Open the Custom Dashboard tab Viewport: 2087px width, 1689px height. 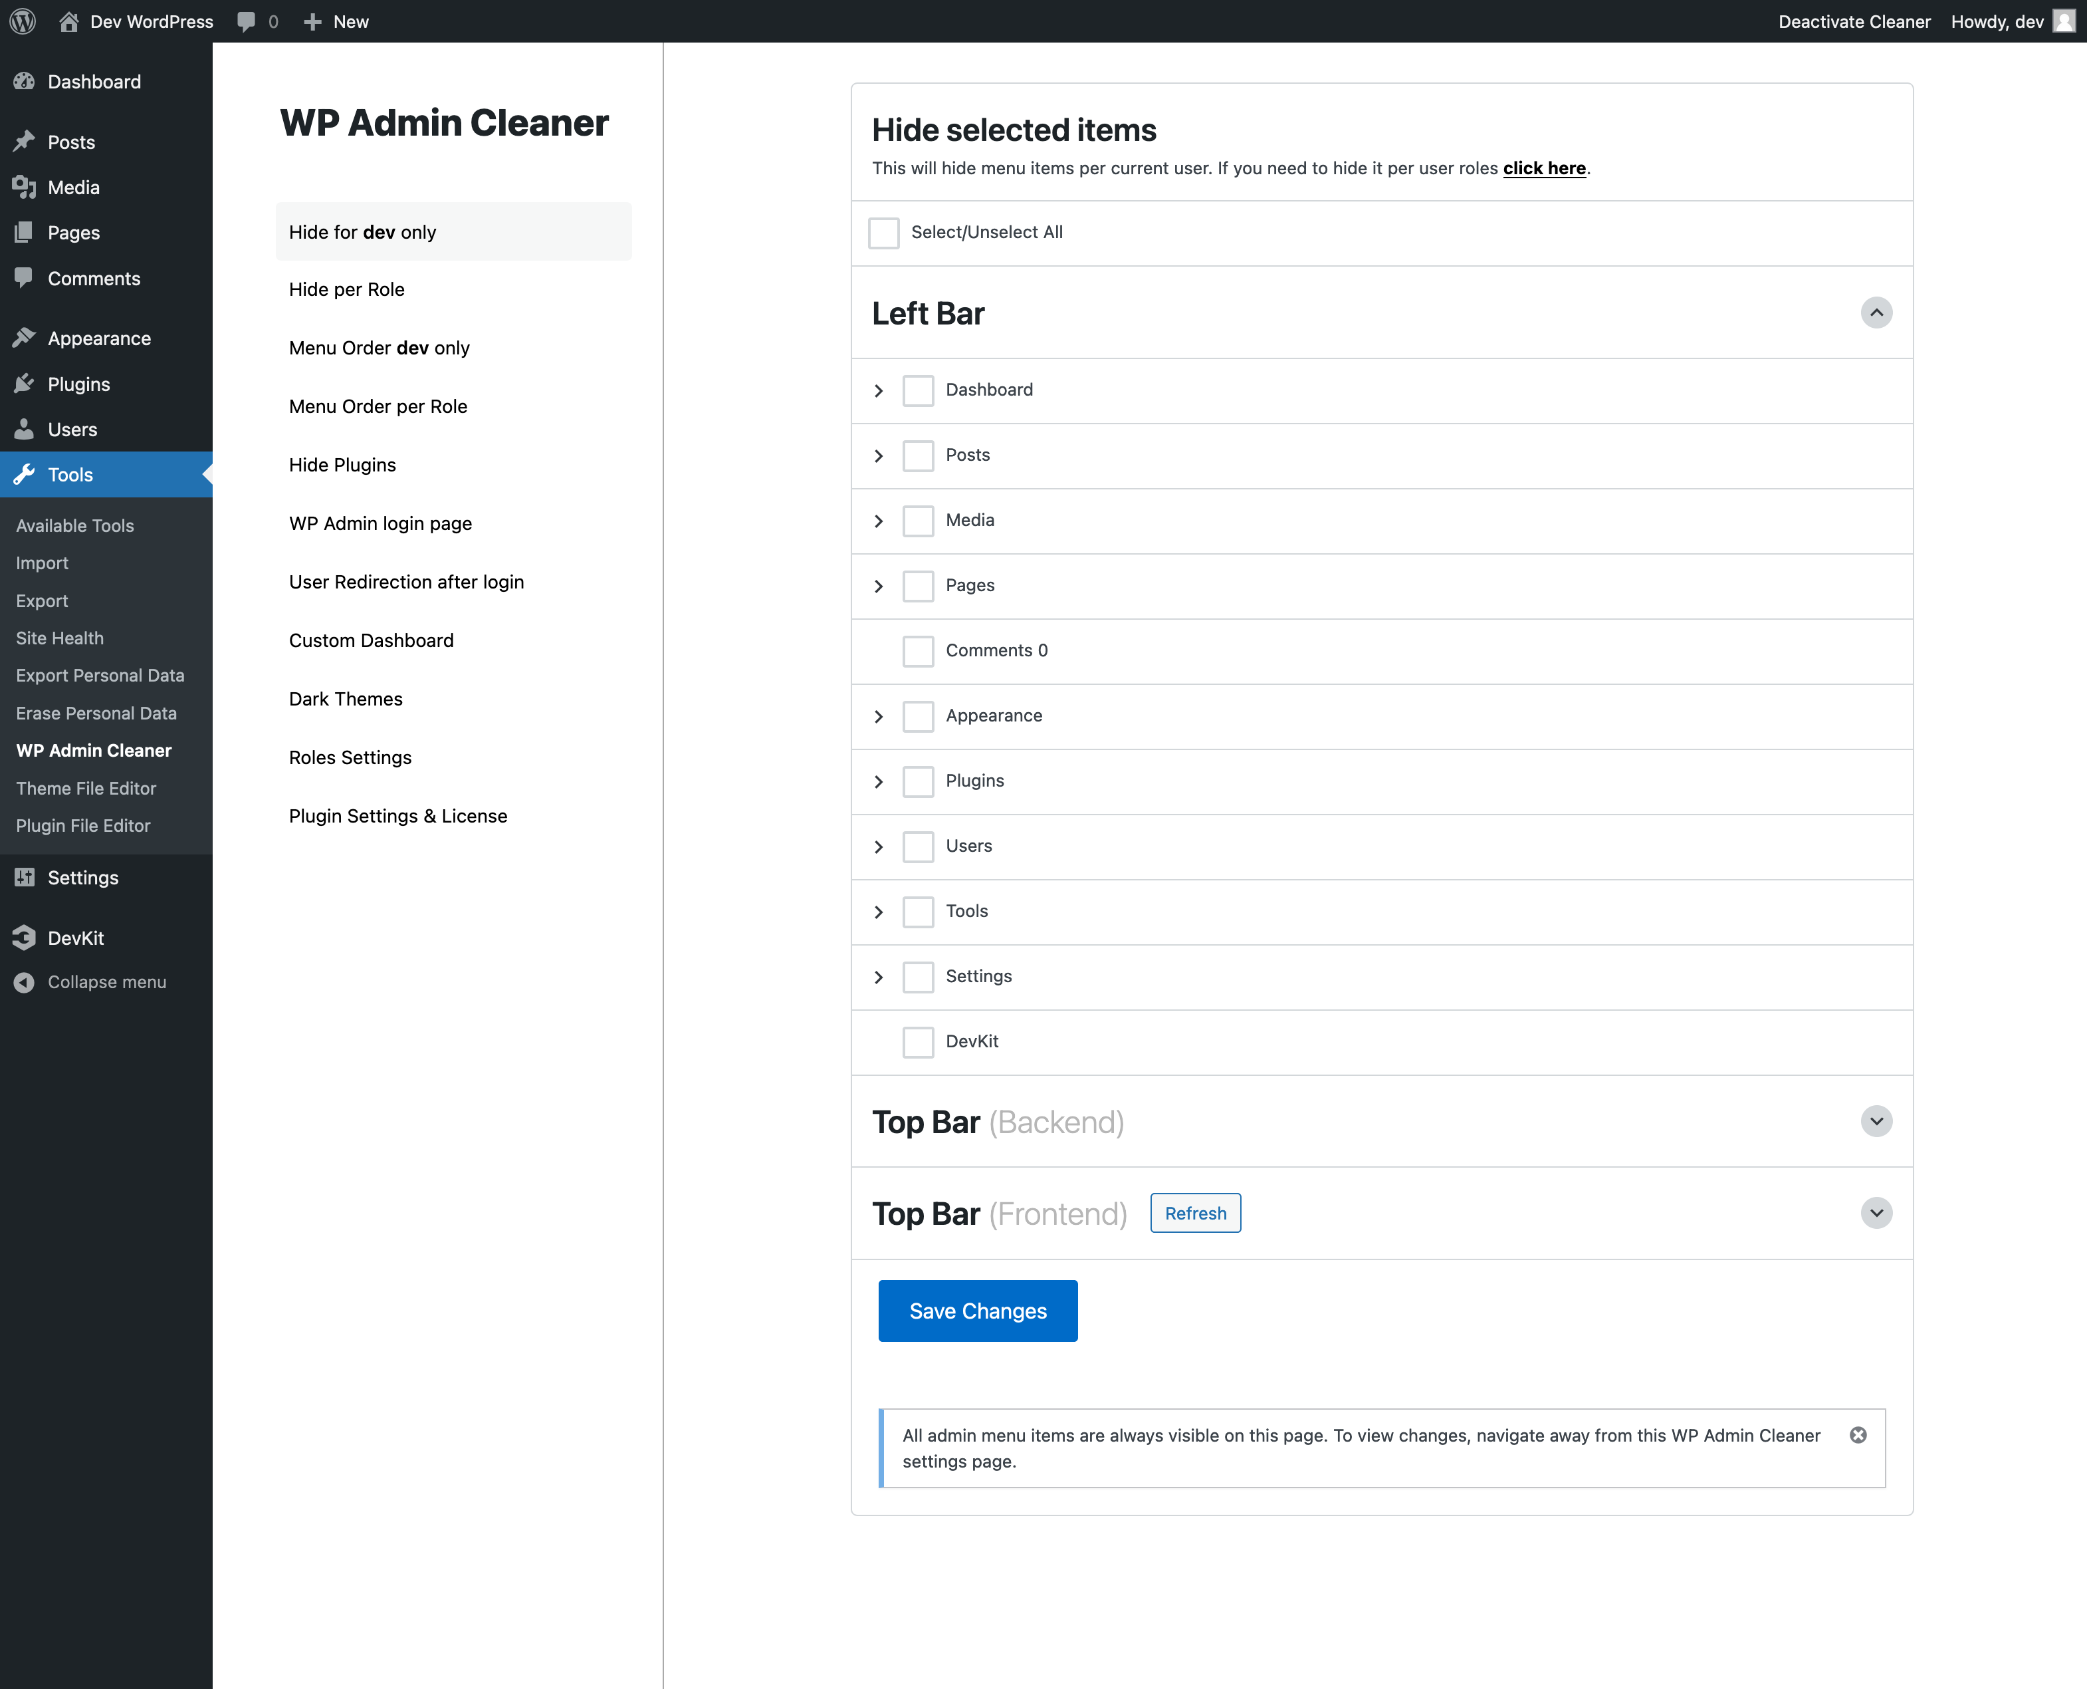coord(453,640)
